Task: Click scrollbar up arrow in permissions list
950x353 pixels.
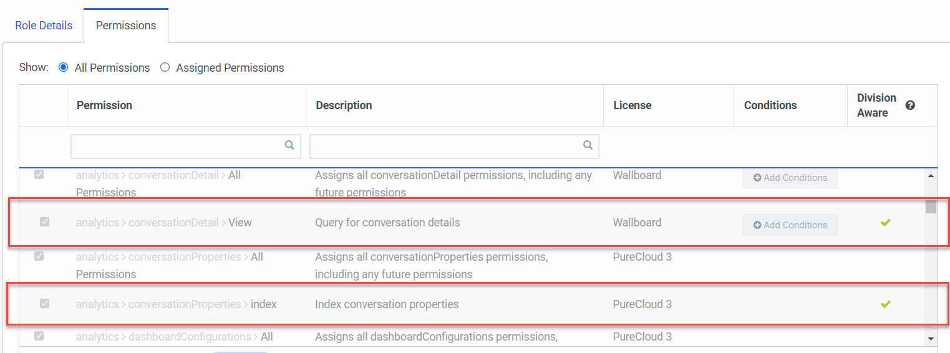Action: click(931, 176)
